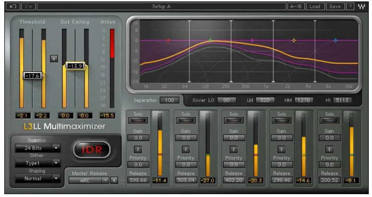This screenshot has height=197, width=372.
Task: Select the Xover LO field 80
Action: [x=227, y=100]
